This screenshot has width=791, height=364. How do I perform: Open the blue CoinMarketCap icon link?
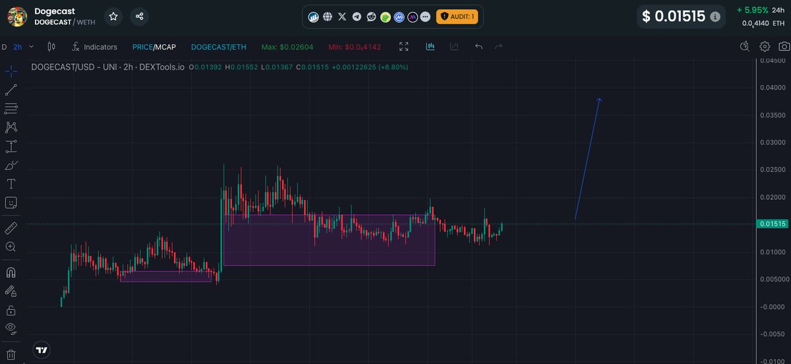399,16
